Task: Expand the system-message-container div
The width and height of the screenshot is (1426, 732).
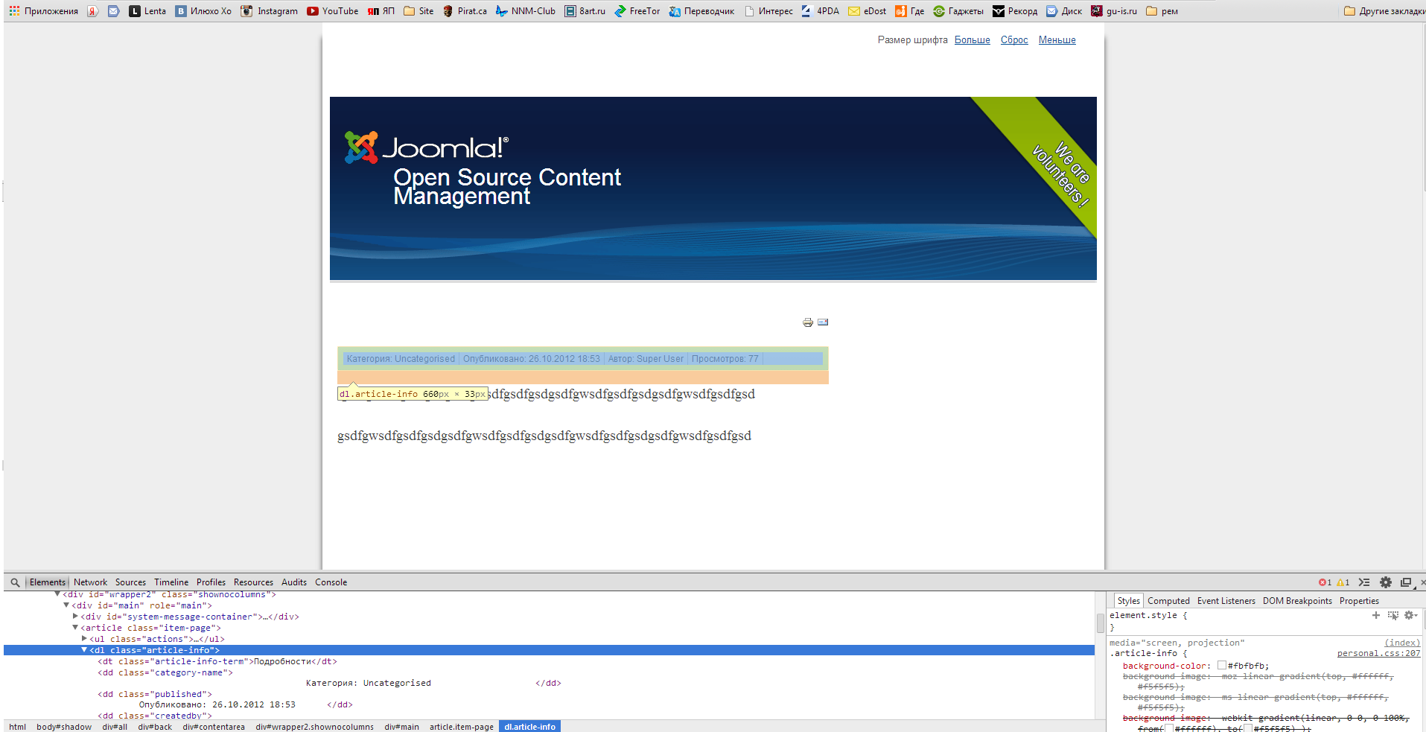Action: [75, 617]
